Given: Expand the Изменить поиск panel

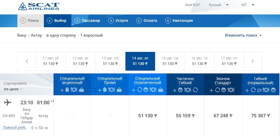Looking at the screenshot, I should [x=243, y=35].
